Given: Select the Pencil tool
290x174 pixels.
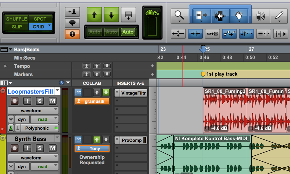Looking at the screenshot, I should click(x=279, y=15).
